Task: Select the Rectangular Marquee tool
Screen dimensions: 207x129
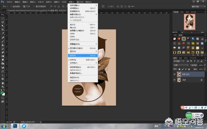Action: pos(3,19)
